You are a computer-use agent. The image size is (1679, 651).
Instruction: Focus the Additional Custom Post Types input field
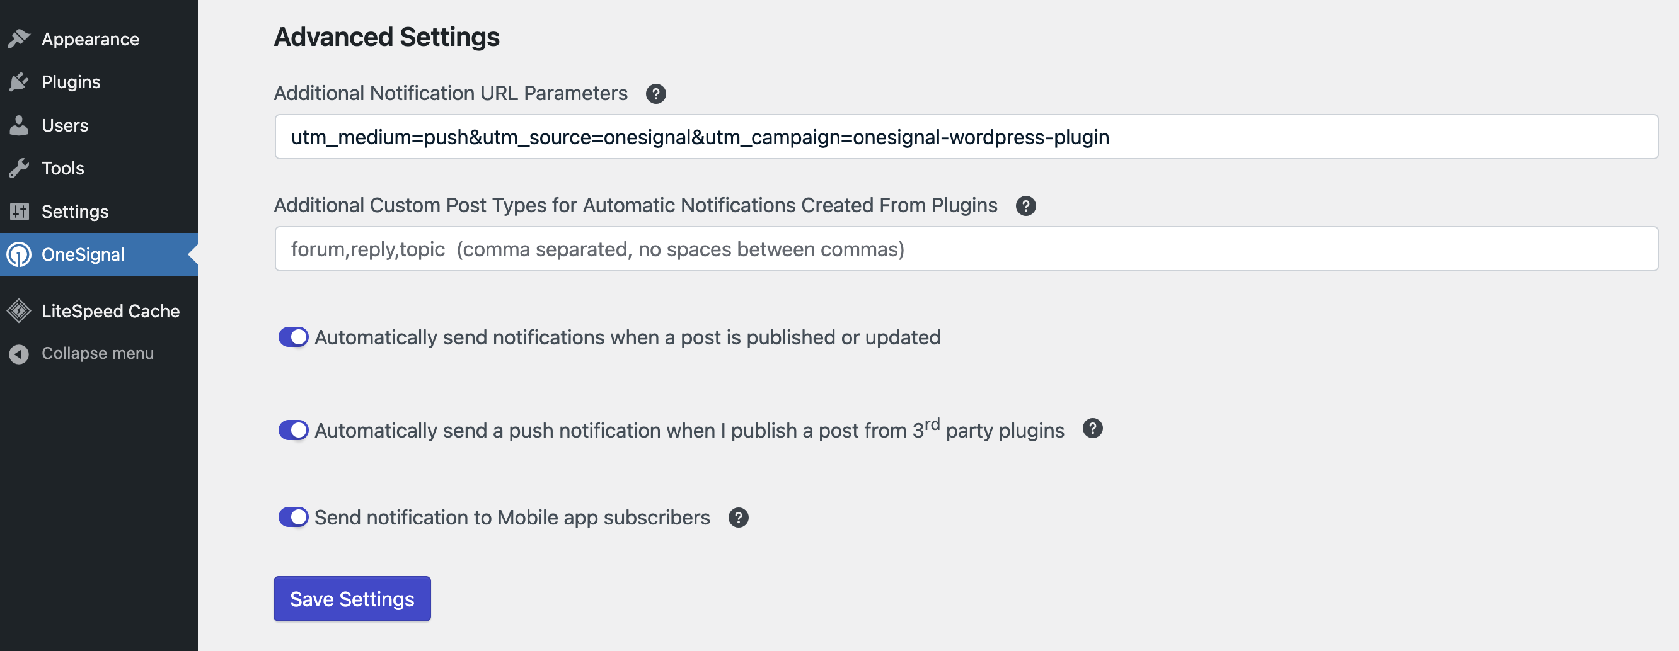[x=967, y=249]
